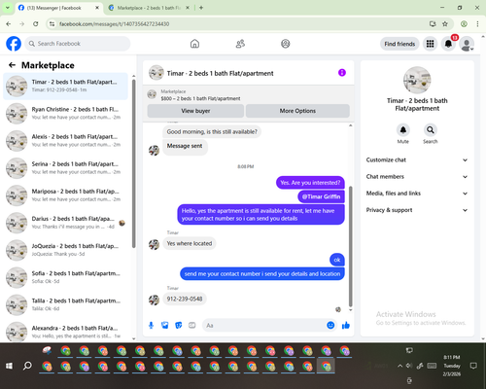Send a thumbs-up like
This screenshot has width=486, height=389.
click(x=346, y=325)
